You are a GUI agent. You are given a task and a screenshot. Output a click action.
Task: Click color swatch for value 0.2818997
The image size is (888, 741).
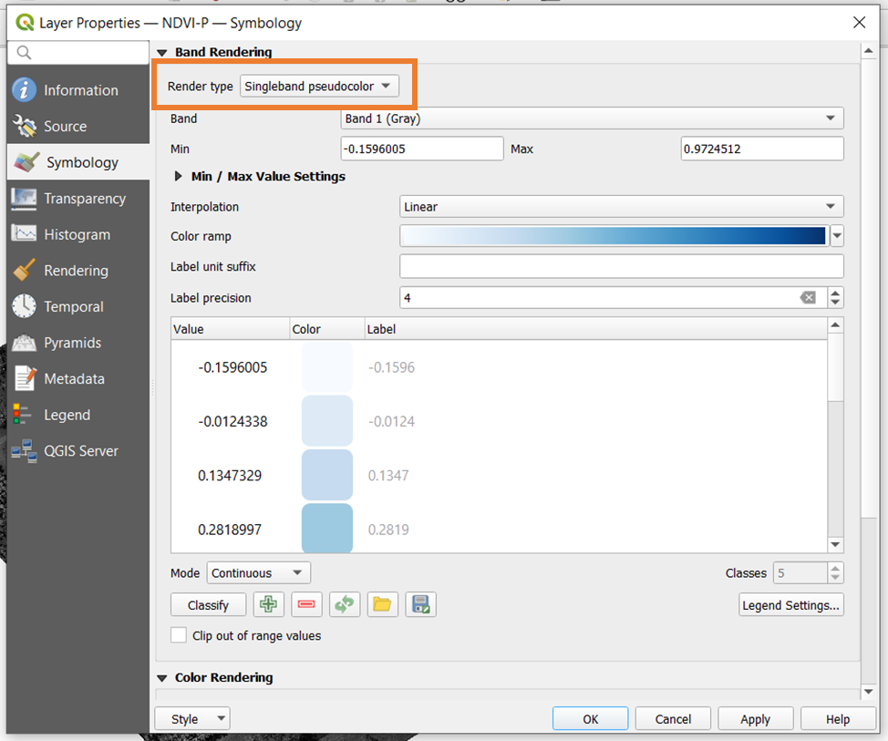click(x=327, y=528)
